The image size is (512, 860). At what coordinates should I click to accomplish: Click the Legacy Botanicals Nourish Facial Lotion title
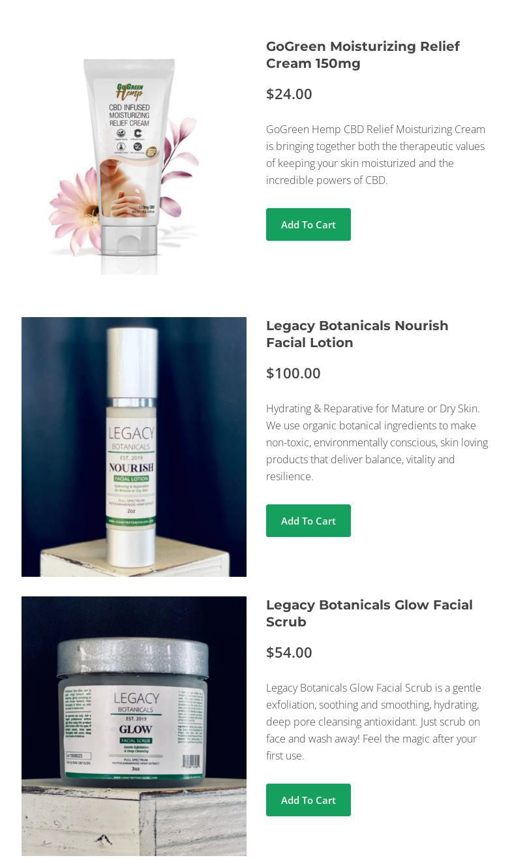357,334
